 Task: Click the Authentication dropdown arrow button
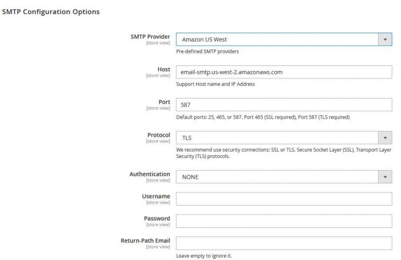click(385, 177)
